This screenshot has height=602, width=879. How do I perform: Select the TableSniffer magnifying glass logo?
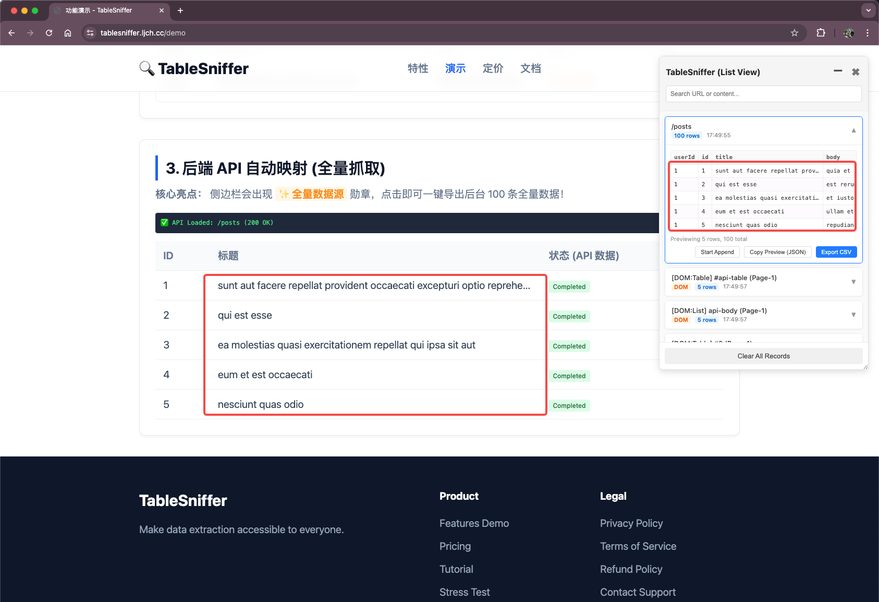(146, 68)
